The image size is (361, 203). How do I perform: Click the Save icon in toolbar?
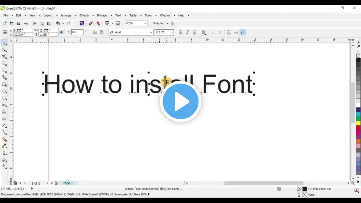tap(19, 23)
